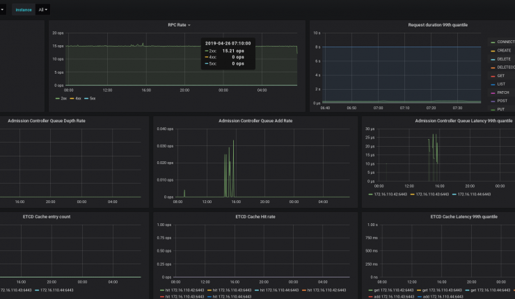Toggle yellow 'hit 172.16.110.43:6443' in Hit rate legend

tap(229, 290)
